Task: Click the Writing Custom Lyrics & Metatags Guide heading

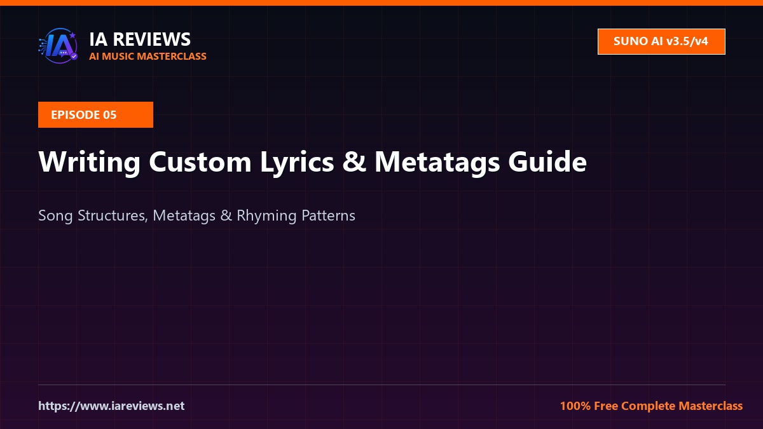Action: click(312, 162)
